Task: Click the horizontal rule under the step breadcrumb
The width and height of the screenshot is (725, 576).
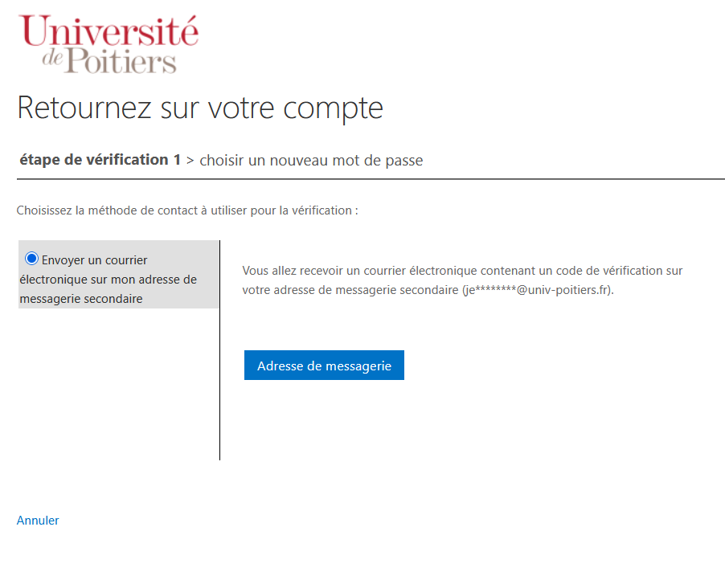Action: (371, 179)
